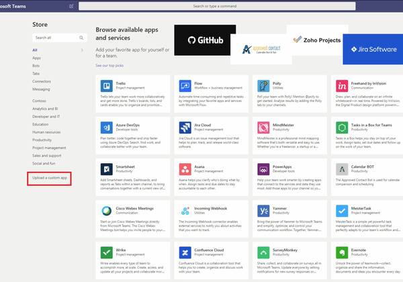Click the PowerApps app title
The image size is (403, 282).
(282, 167)
